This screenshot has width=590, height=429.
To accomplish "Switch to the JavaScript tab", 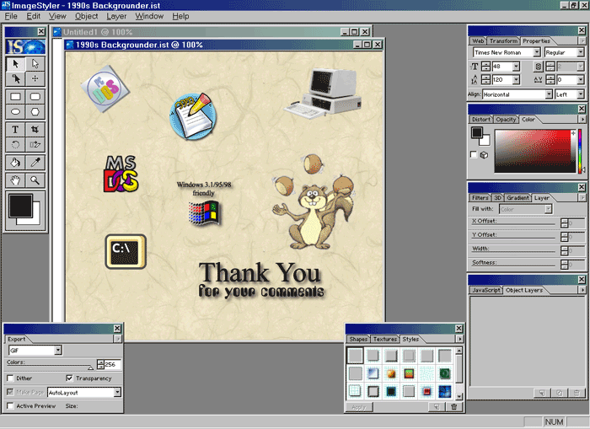I will pyautogui.click(x=486, y=290).
